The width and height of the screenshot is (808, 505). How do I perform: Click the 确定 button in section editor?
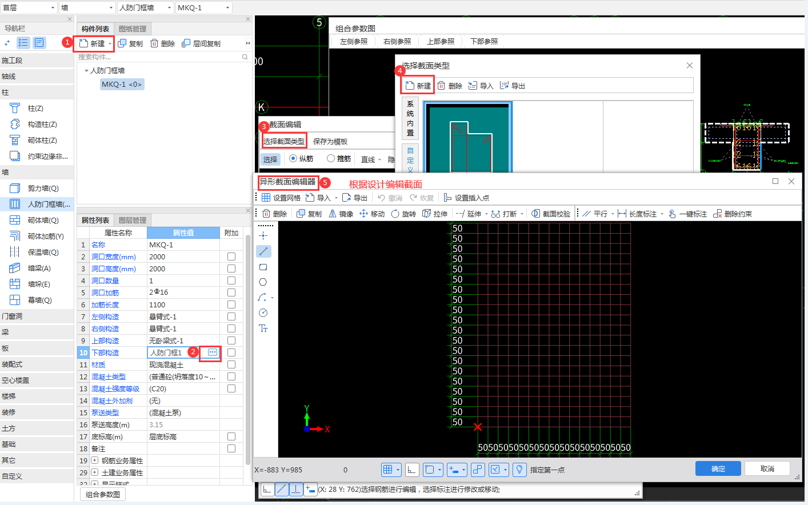(x=718, y=468)
